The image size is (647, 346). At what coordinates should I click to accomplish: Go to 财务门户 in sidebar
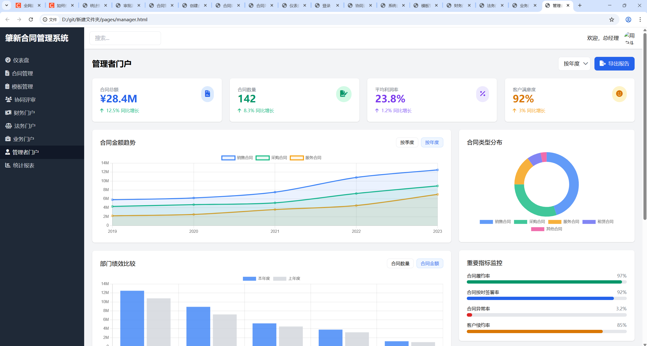(x=24, y=113)
